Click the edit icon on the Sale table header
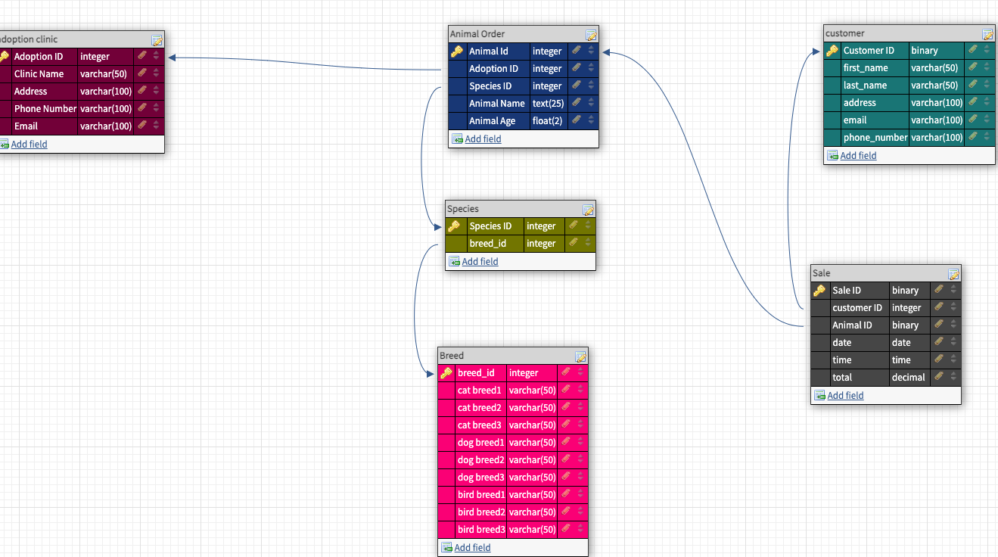The image size is (998, 557). tap(953, 274)
